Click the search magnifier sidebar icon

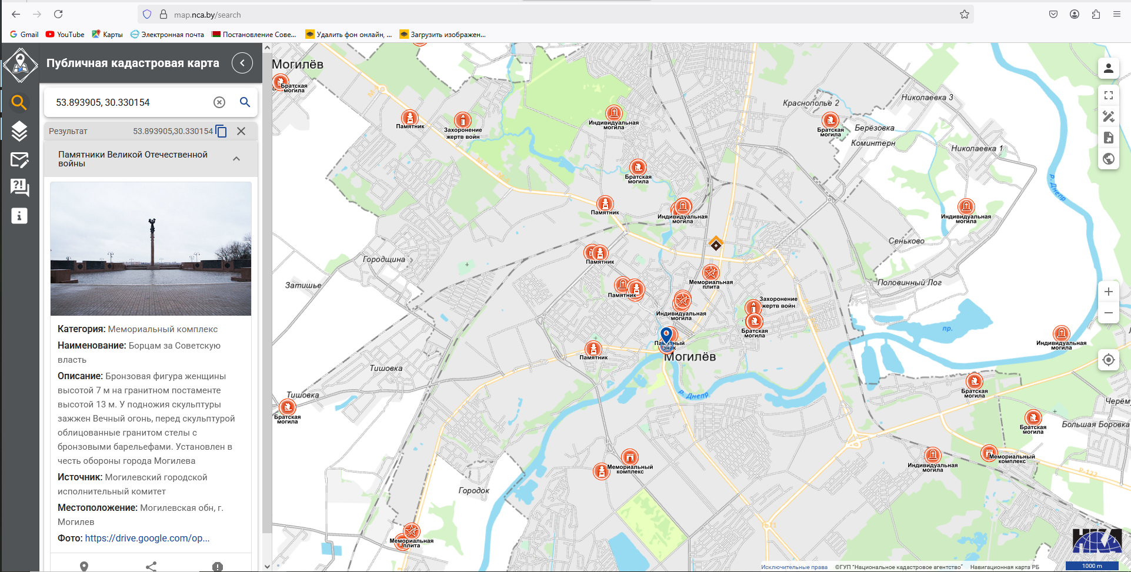click(19, 103)
